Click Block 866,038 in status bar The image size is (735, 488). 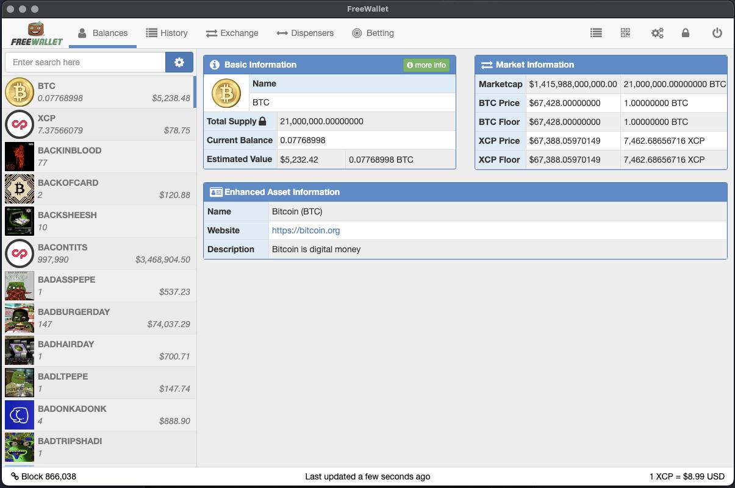44,476
